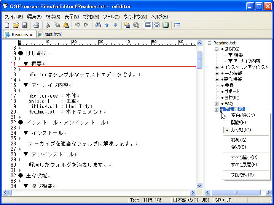Choose すべて展開(E) from context menu
This screenshot has height=205, width=274.
(x=246, y=165)
